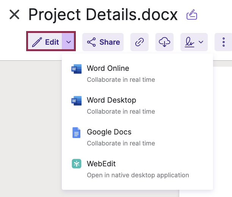The width and height of the screenshot is (232, 197).
Task: Click the Edit button
Action: pos(45,42)
